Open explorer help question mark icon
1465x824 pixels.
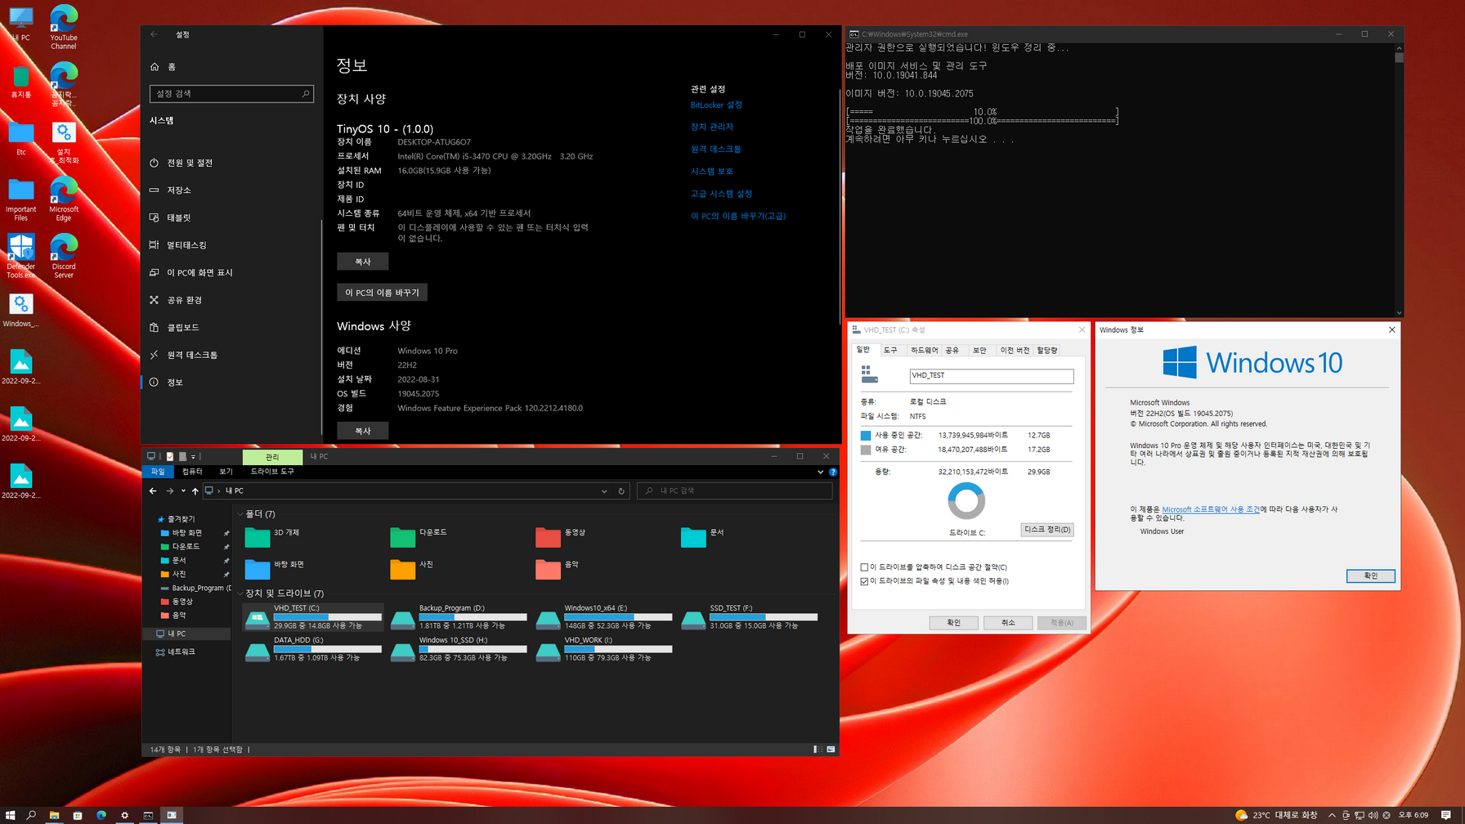(x=833, y=472)
